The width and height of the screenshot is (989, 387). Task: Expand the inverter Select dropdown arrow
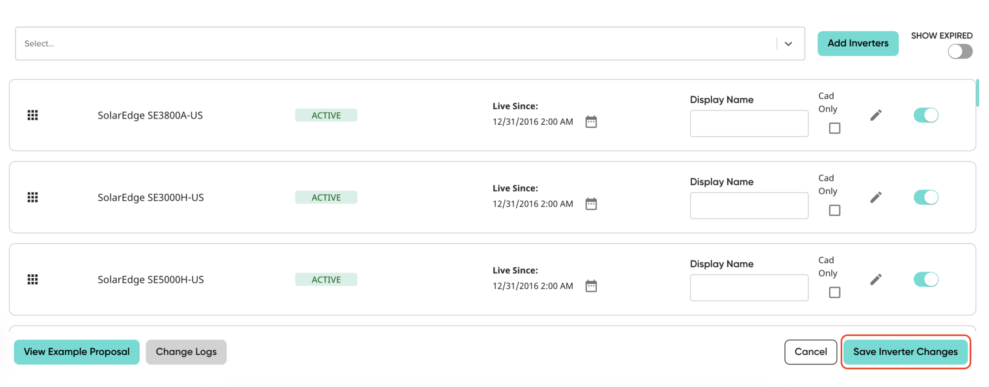(788, 44)
